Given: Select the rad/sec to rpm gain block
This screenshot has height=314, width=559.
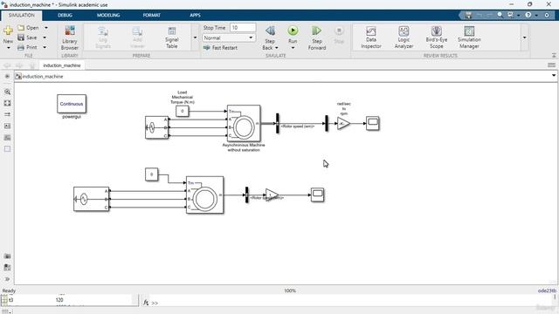Looking at the screenshot, I should (342, 124).
